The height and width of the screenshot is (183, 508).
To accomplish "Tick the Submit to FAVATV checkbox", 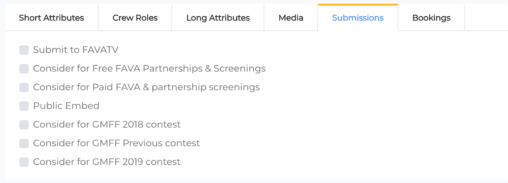I will point(24,50).
